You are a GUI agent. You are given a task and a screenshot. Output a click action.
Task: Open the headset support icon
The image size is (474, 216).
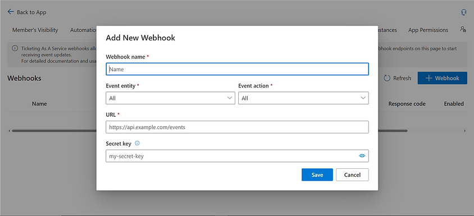[463, 12]
